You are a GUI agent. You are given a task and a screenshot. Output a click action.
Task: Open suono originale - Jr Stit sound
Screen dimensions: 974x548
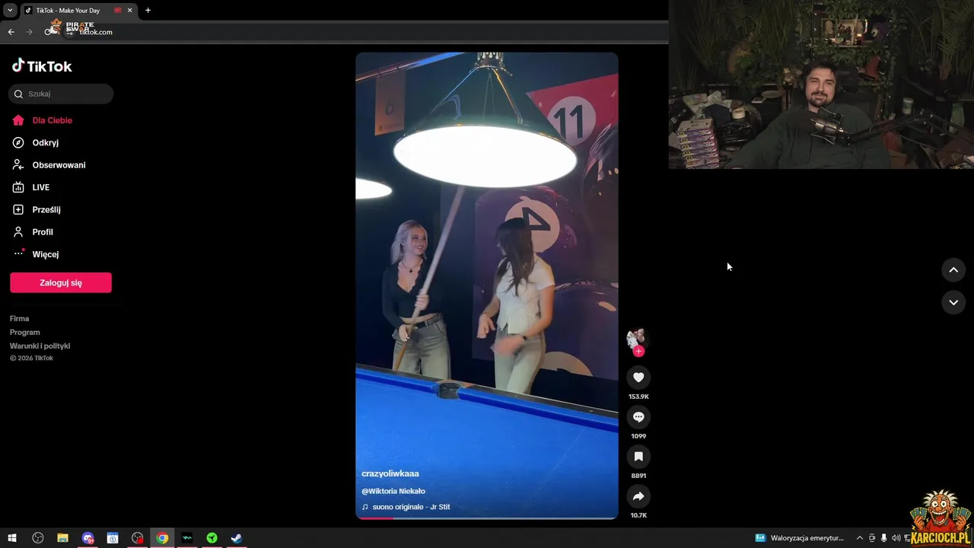pyautogui.click(x=411, y=507)
